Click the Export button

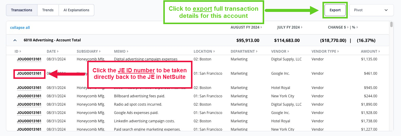(335, 10)
